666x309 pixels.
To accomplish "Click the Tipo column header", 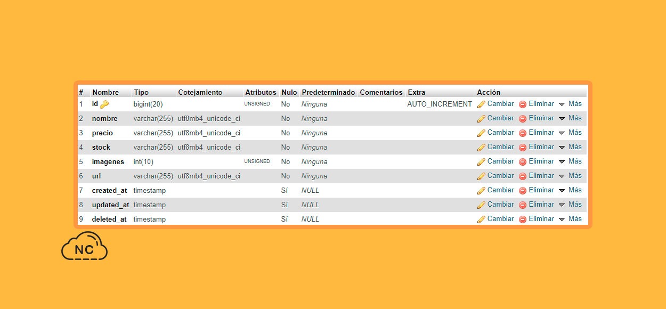I will pyautogui.click(x=141, y=92).
